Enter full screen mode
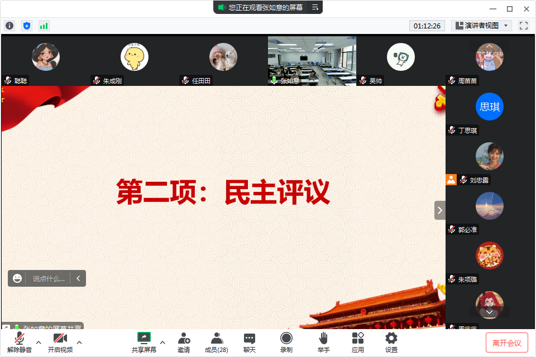 (x=523, y=26)
